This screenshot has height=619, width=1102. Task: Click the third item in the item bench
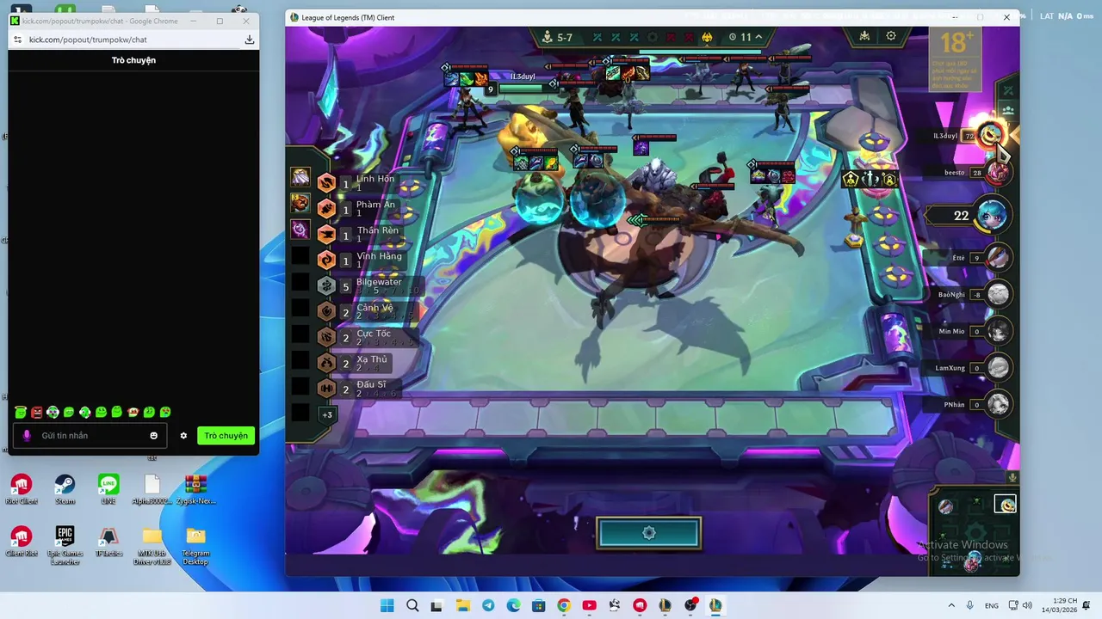pyautogui.click(x=300, y=229)
